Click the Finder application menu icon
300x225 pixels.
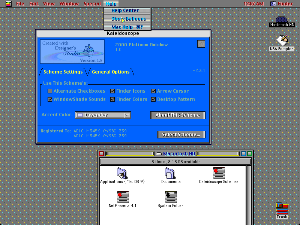[273, 4]
